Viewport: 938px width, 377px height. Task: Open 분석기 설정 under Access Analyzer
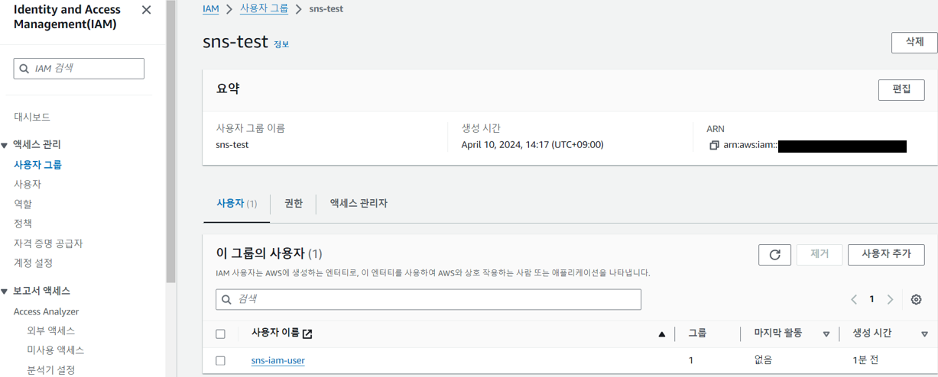[51, 370]
